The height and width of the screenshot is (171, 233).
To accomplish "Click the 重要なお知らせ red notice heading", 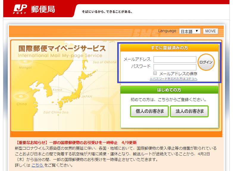I will (x=76, y=143).
